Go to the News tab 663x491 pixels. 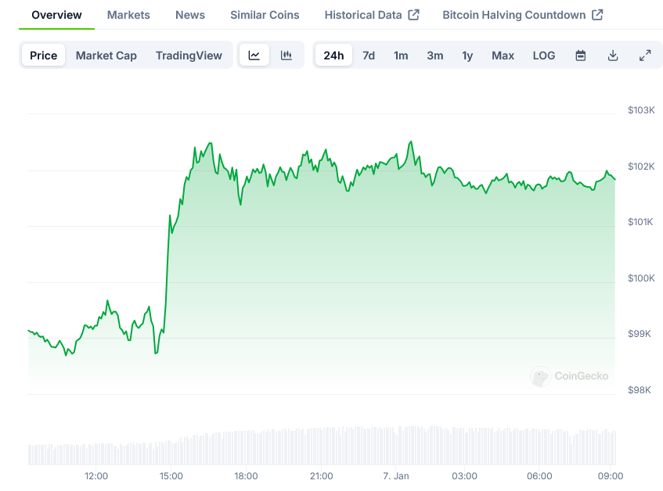[x=190, y=15]
